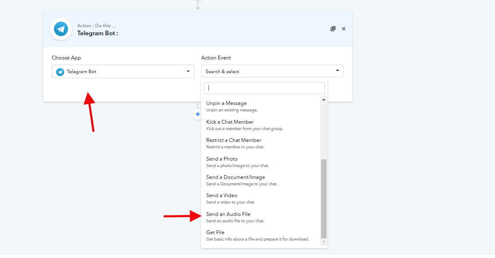Click the 'Telegram Bot :' action title
495x258 pixels.
point(97,33)
